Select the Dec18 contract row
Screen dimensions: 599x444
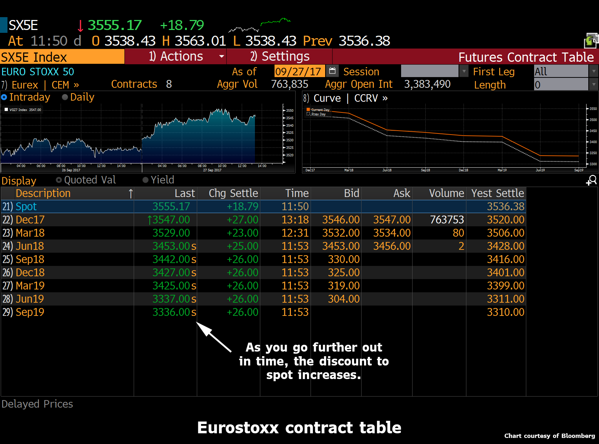tap(263, 272)
